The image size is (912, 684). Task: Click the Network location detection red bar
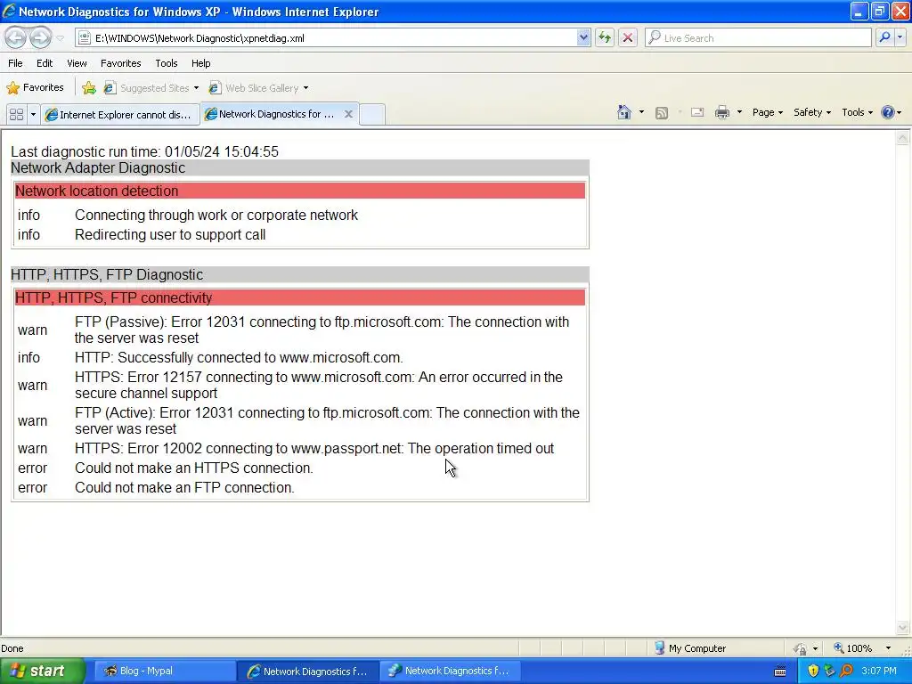[299, 191]
